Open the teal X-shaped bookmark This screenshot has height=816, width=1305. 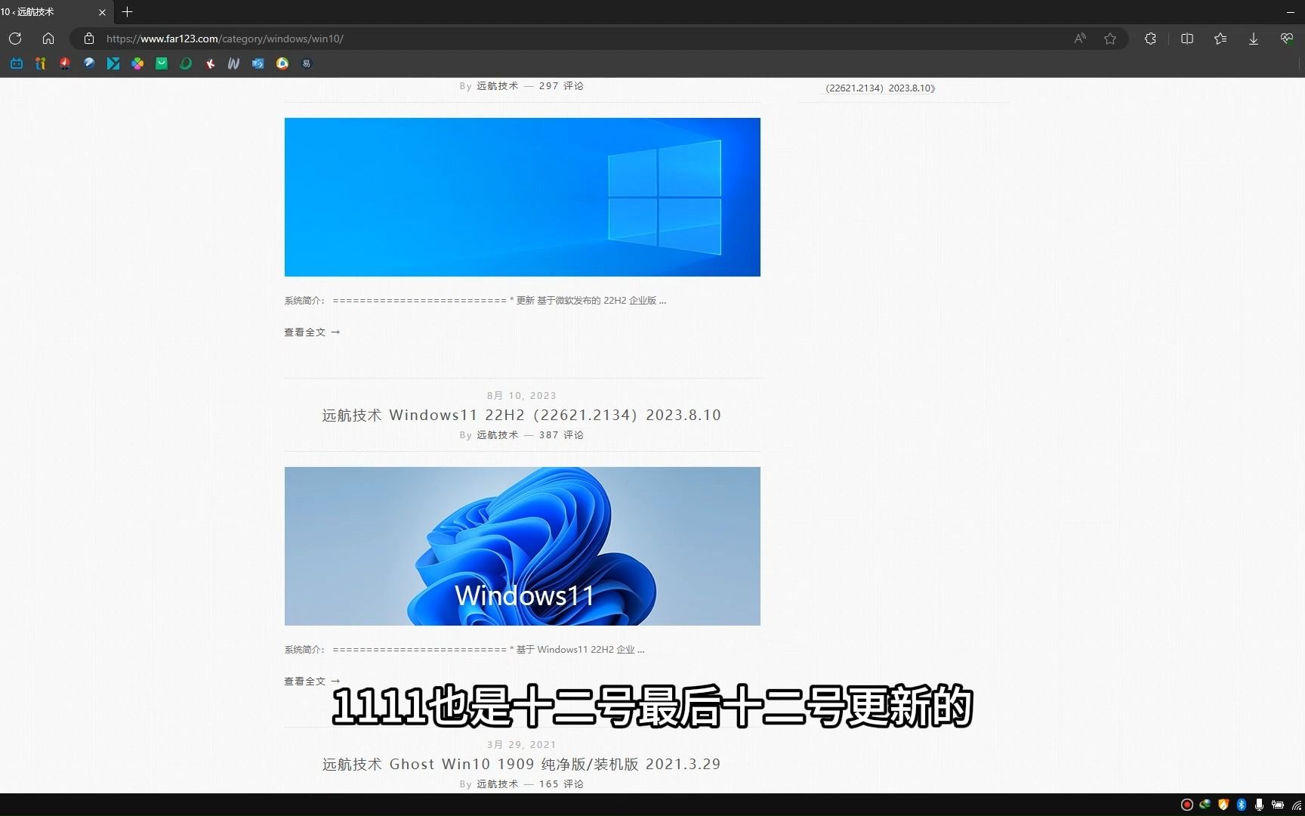coord(113,63)
